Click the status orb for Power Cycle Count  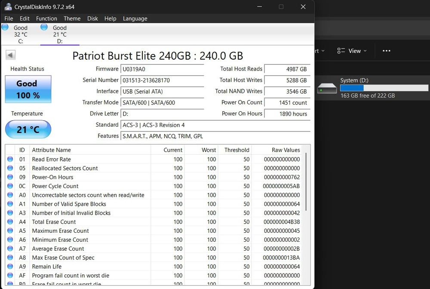(10, 186)
